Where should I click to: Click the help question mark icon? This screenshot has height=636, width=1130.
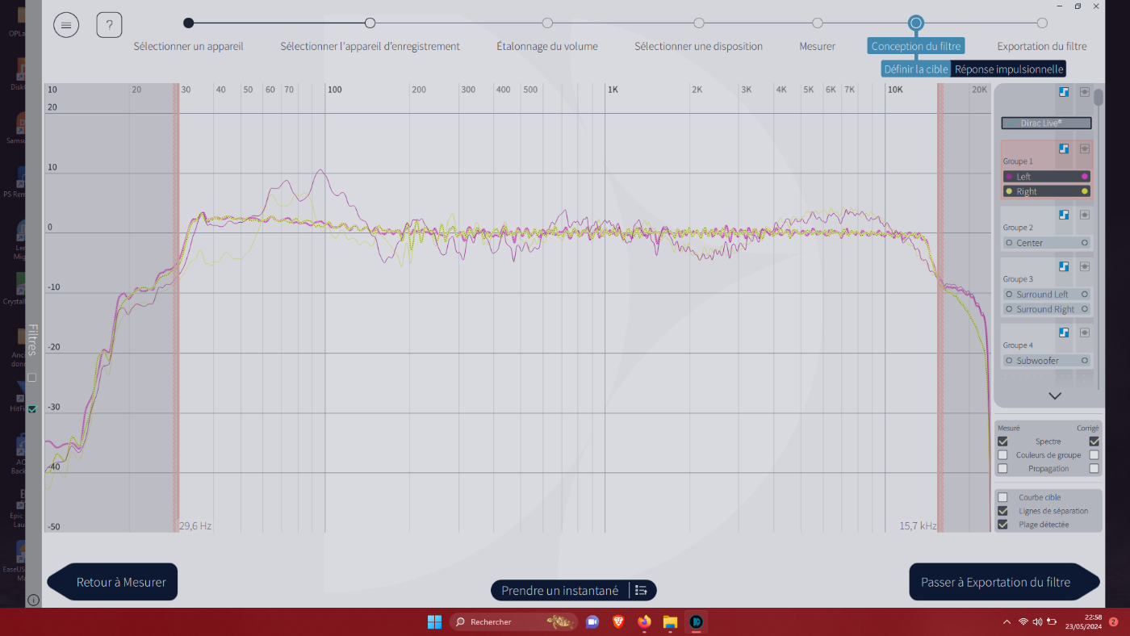pyautogui.click(x=109, y=25)
